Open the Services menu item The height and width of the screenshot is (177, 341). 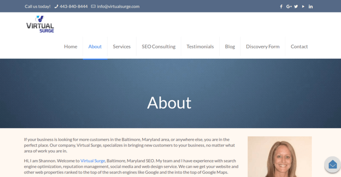pos(122,47)
